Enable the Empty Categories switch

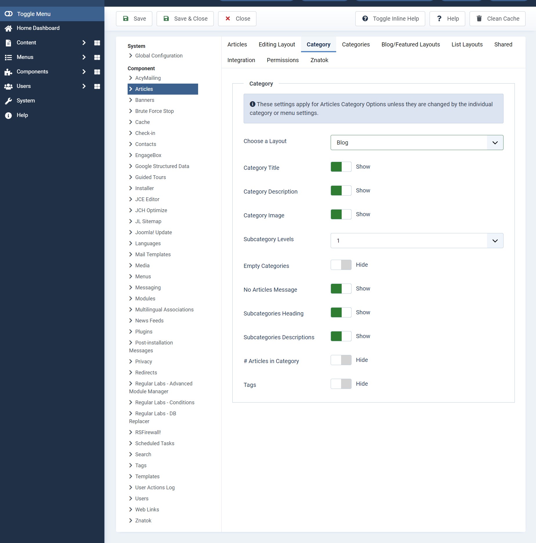point(341,265)
